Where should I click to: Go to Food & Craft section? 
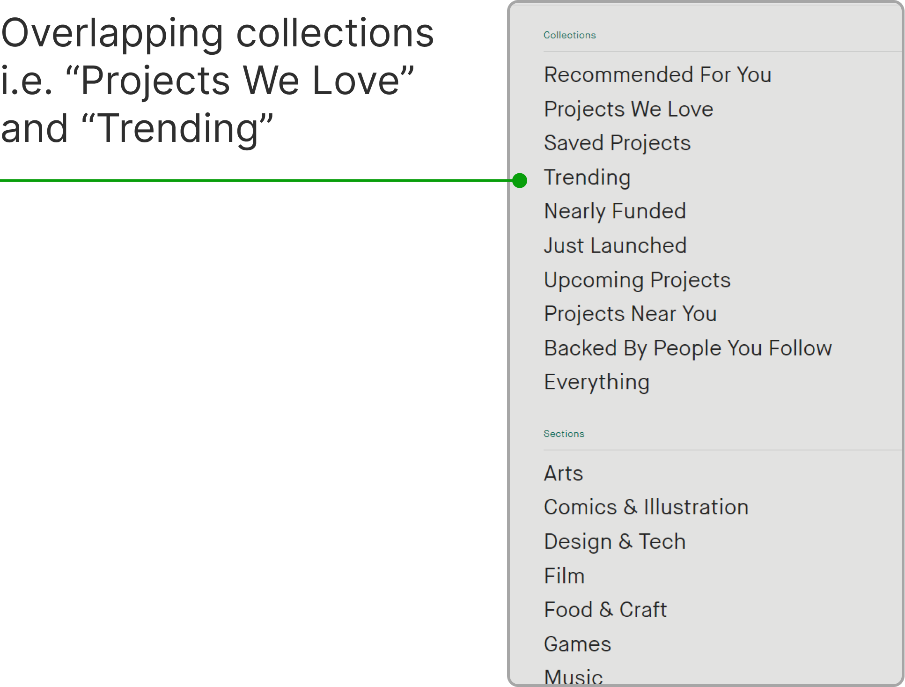[x=605, y=610]
